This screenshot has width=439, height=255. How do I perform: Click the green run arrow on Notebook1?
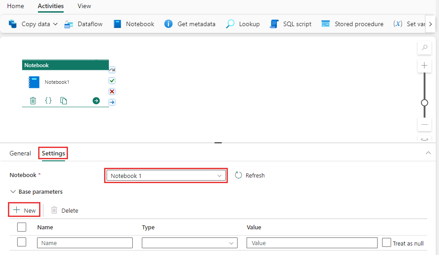pyautogui.click(x=96, y=100)
